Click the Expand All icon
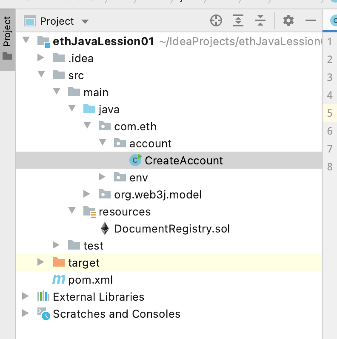The image size is (337, 339). (x=238, y=20)
